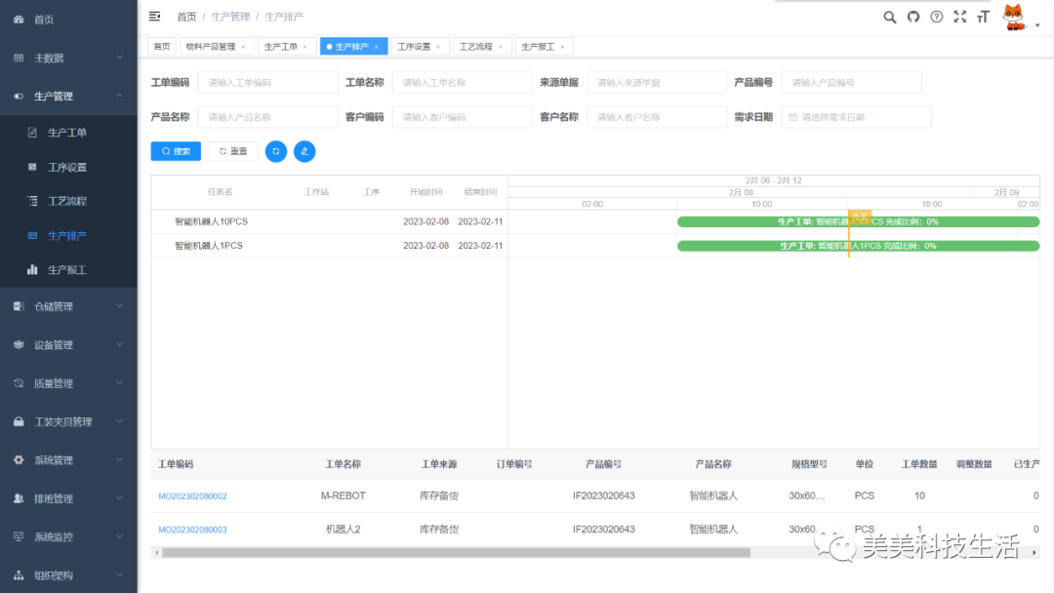Open the global search magnifier icon

coord(889,17)
